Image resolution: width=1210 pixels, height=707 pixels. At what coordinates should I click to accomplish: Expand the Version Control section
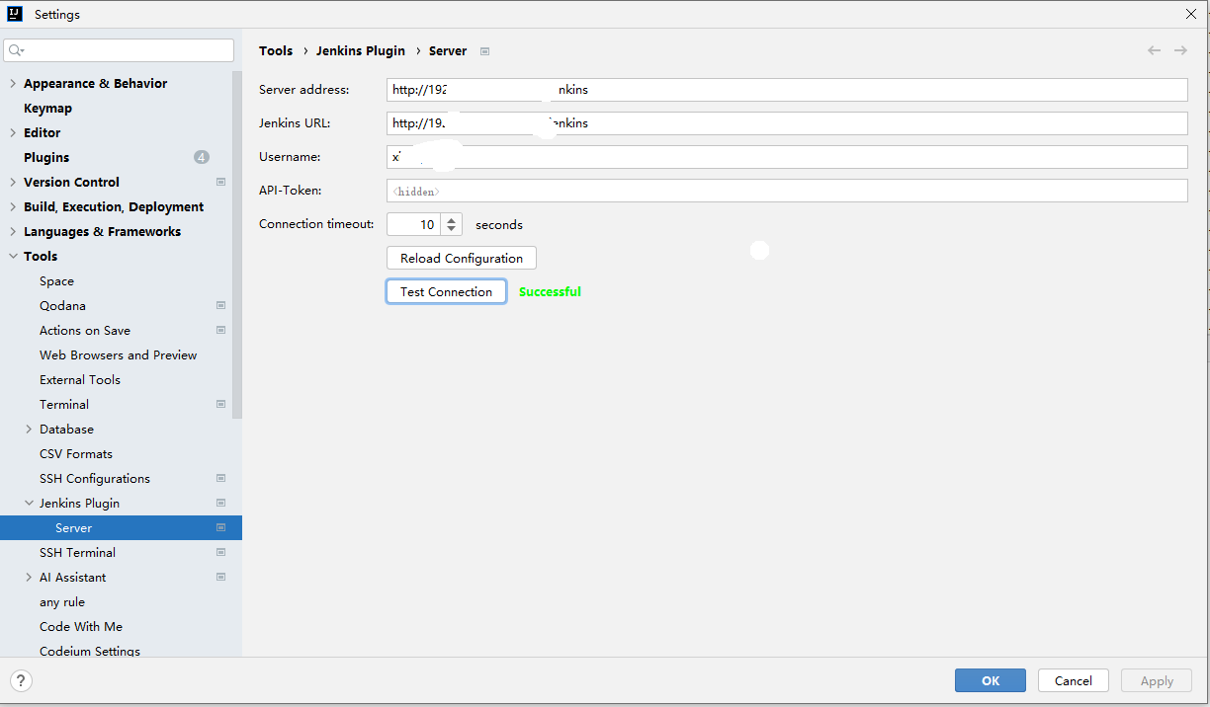tap(13, 182)
